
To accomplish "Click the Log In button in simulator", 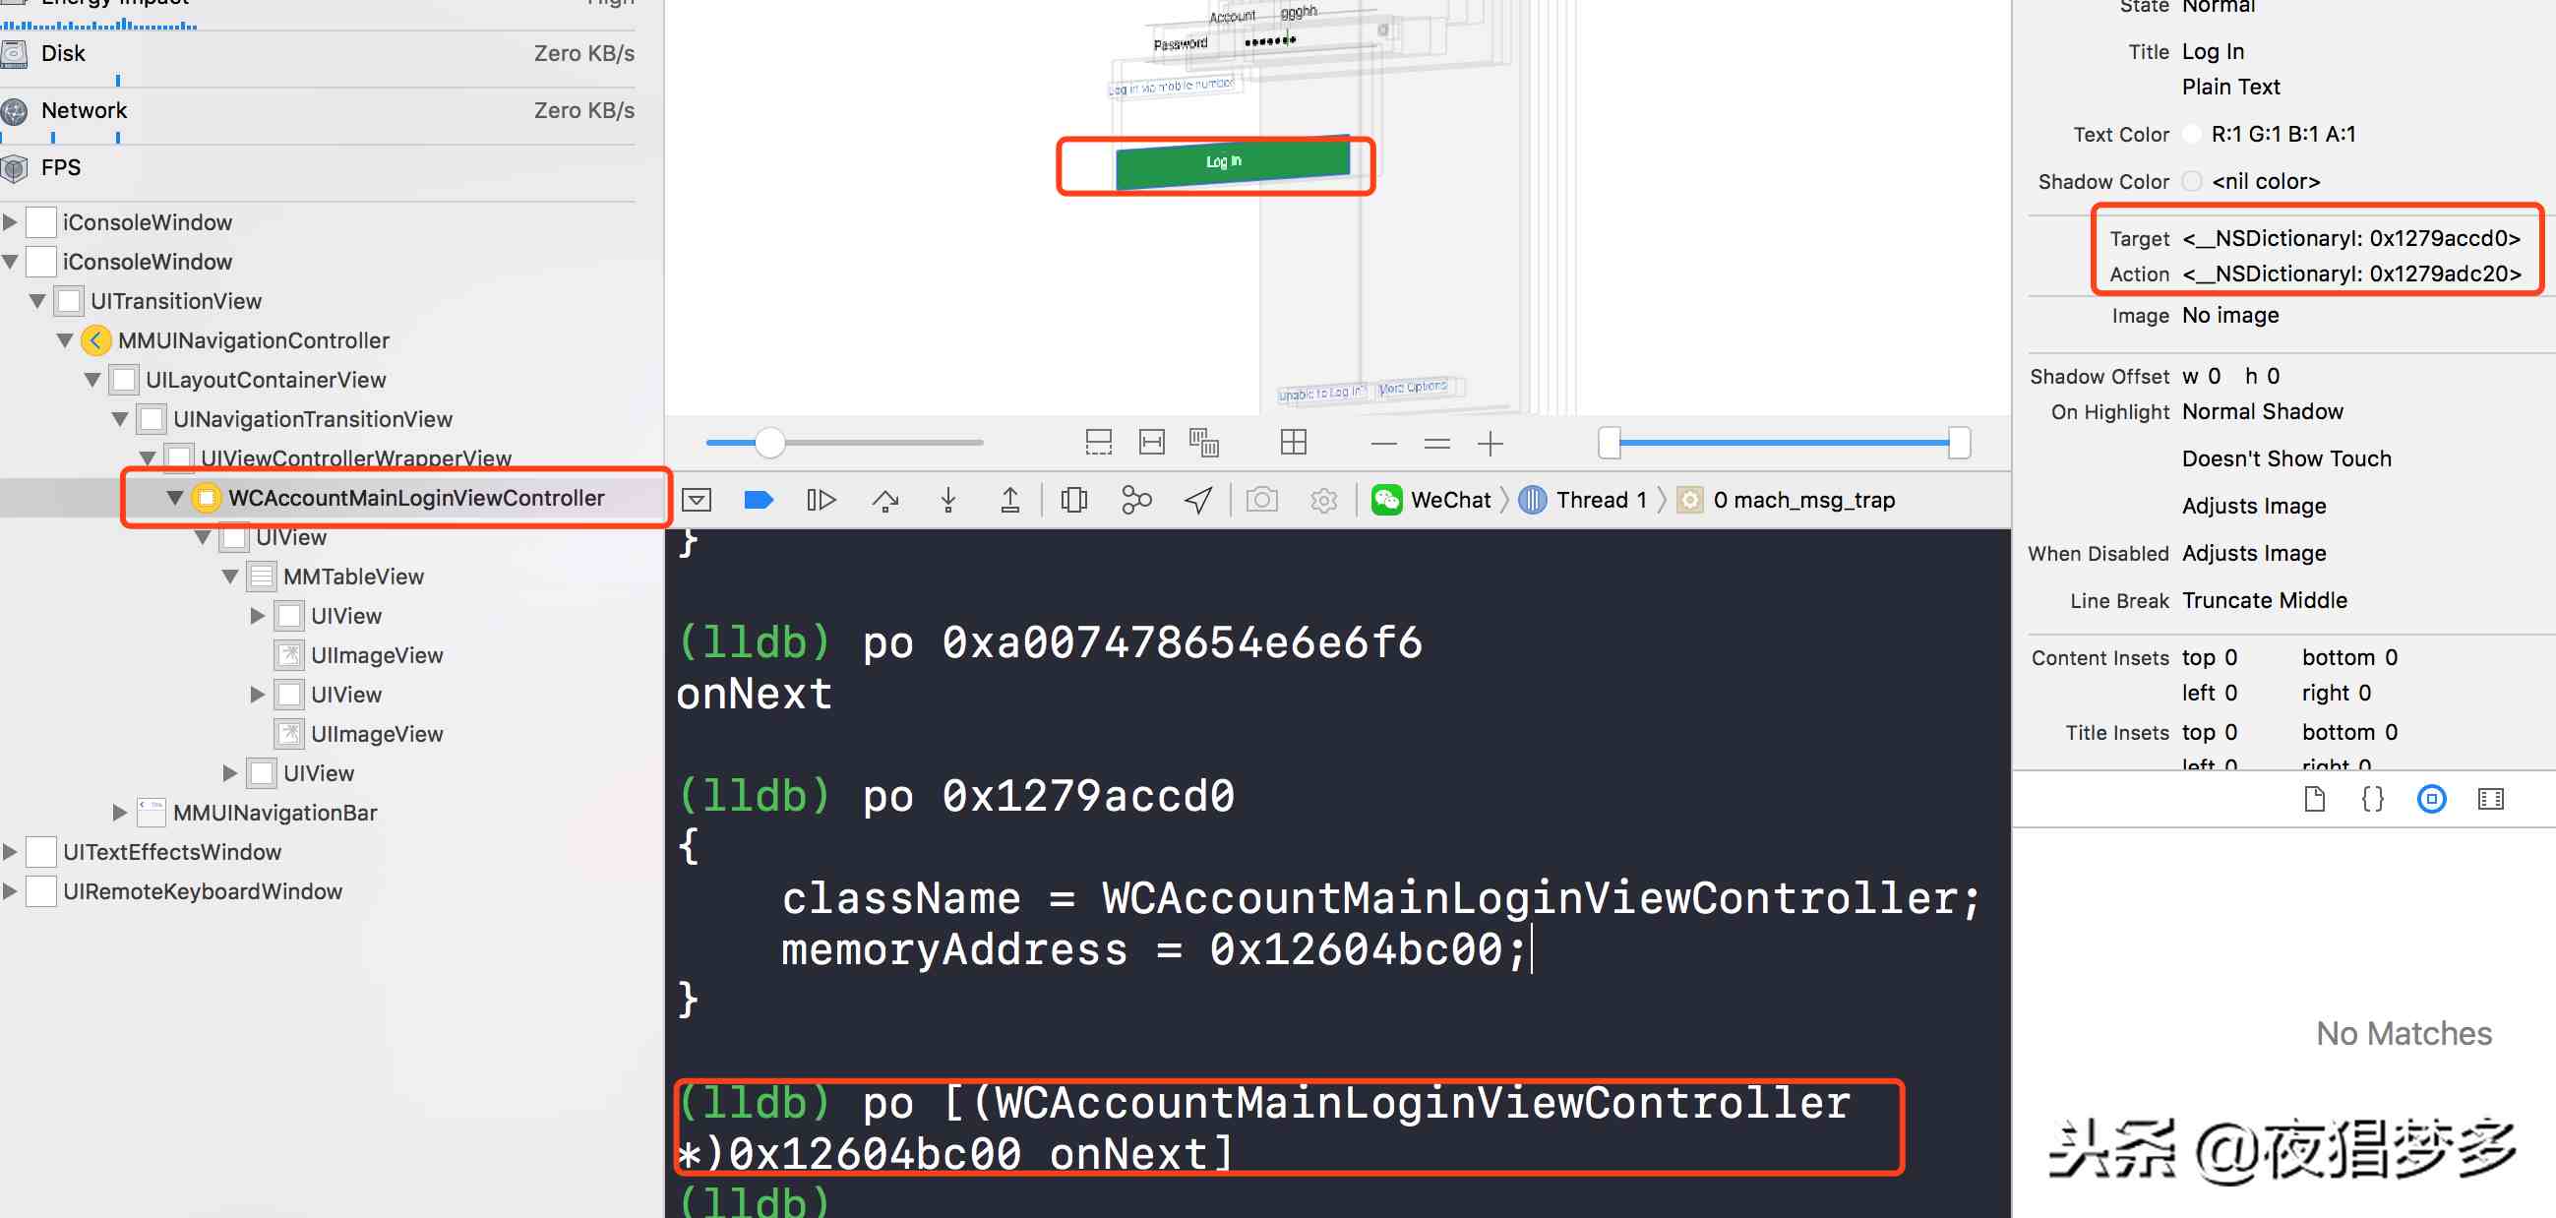I will click(1223, 161).
